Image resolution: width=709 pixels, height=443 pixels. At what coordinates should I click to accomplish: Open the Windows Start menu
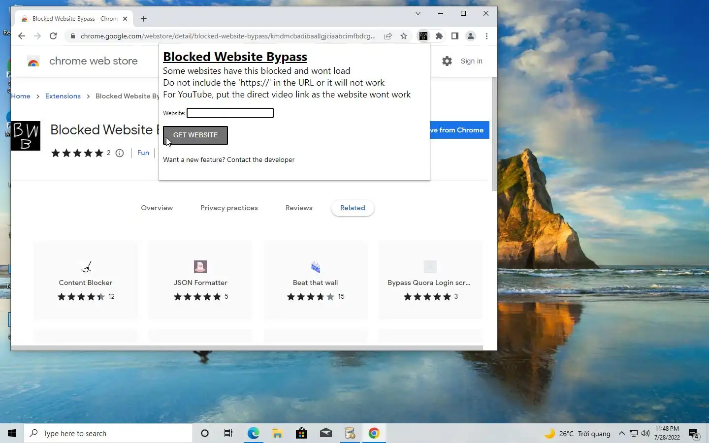[12, 433]
